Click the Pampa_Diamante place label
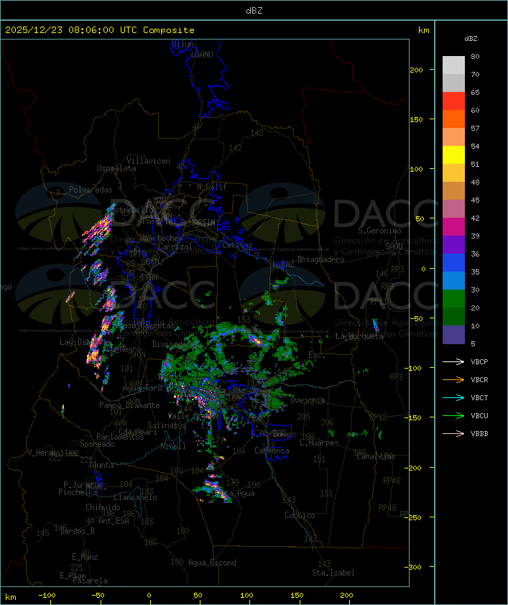Image resolution: width=508 pixels, height=605 pixels. 129,405
